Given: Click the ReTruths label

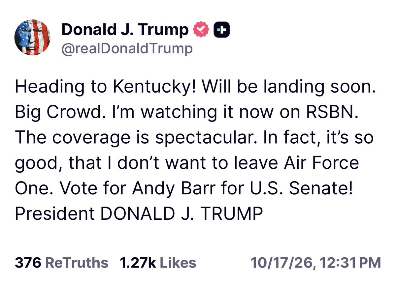Looking at the screenshot, I should [x=76, y=263].
